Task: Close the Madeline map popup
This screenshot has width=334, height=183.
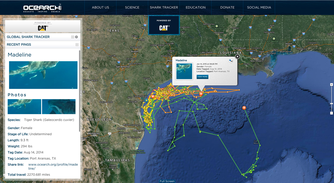Action: pyautogui.click(x=237, y=57)
